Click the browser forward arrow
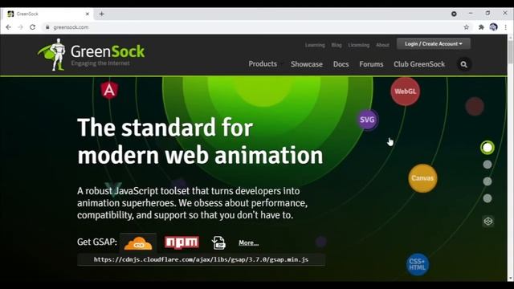 [x=20, y=27]
